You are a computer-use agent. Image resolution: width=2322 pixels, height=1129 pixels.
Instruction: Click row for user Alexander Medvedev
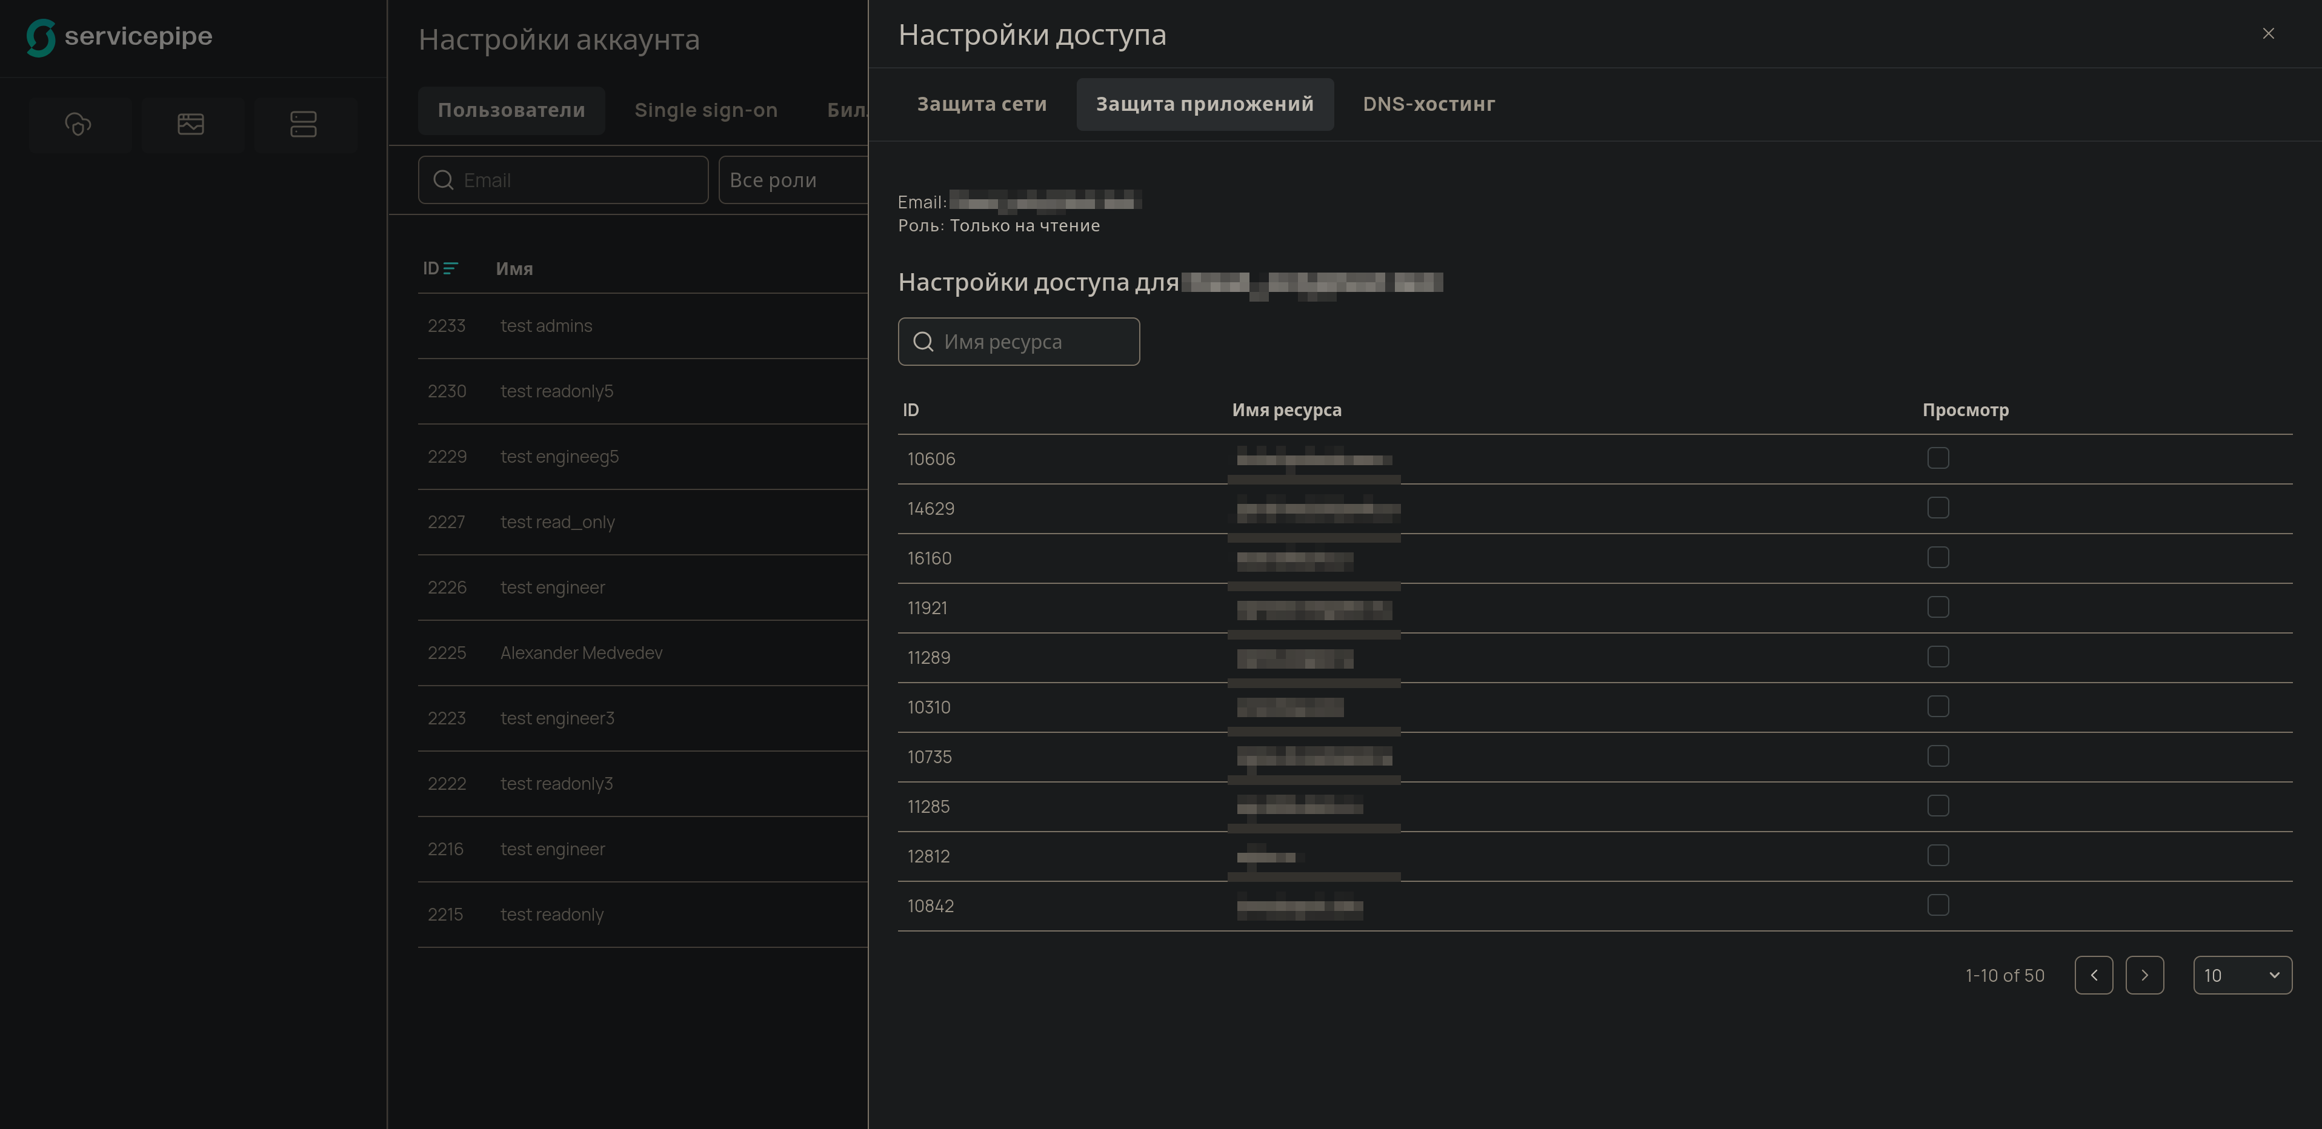(580, 652)
